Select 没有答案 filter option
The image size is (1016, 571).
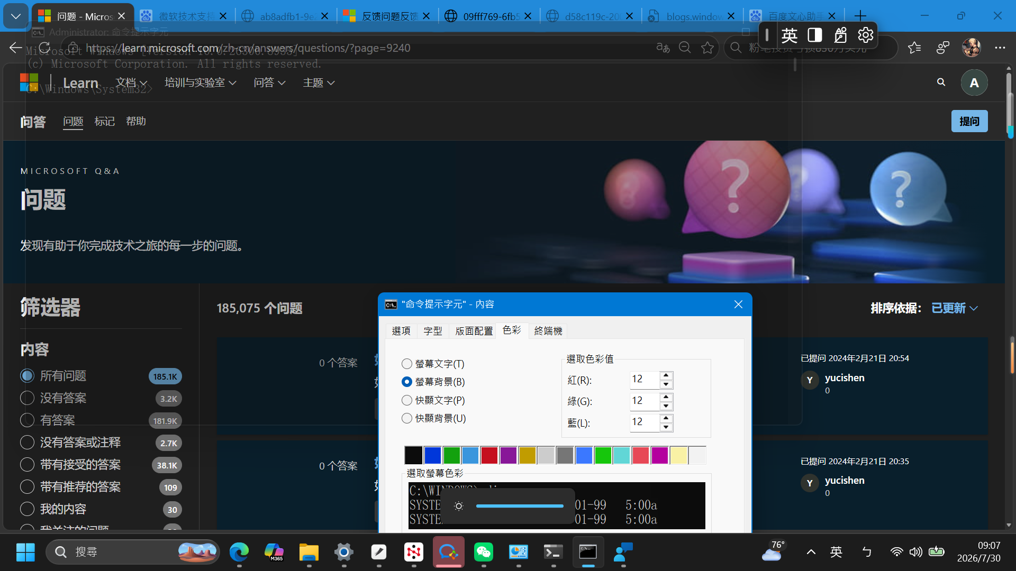pos(27,398)
